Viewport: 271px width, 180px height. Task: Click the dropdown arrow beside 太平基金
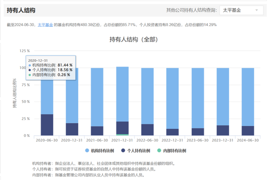[x=257, y=10]
